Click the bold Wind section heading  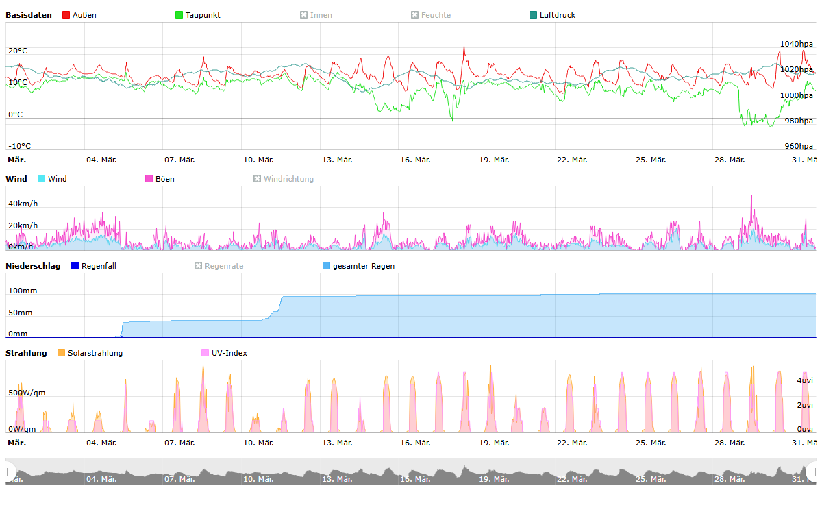click(16, 179)
